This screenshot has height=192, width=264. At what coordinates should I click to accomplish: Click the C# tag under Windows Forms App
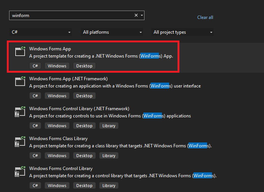(x=35, y=66)
